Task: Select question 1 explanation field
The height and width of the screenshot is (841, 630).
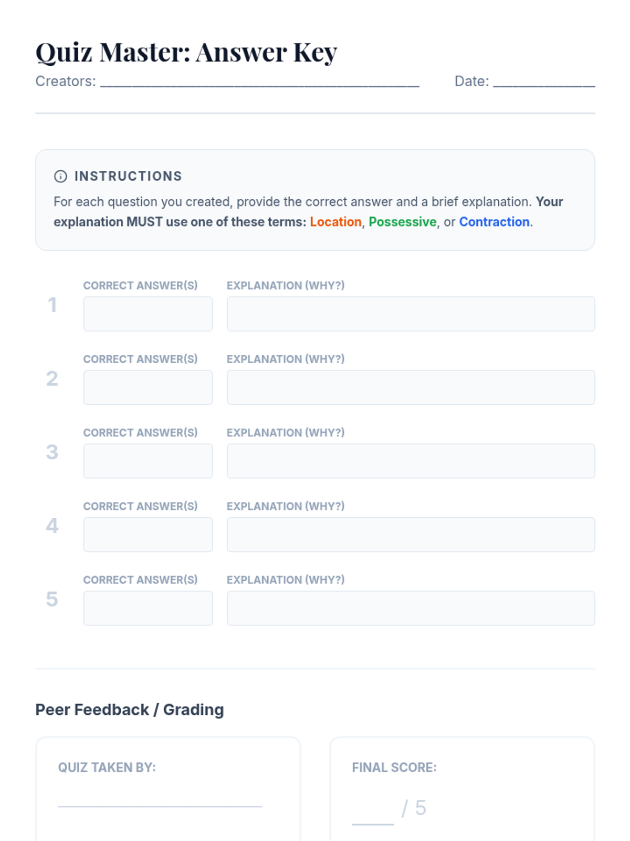Action: [411, 314]
